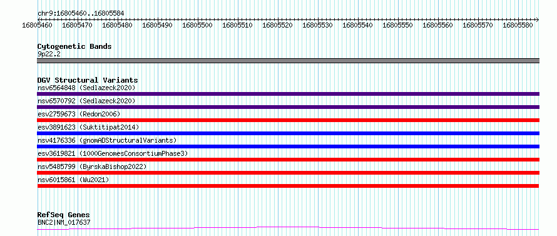The height and width of the screenshot is (236, 557).
Task: Click the DGV Structural Variants track heading
Action: pos(88,80)
